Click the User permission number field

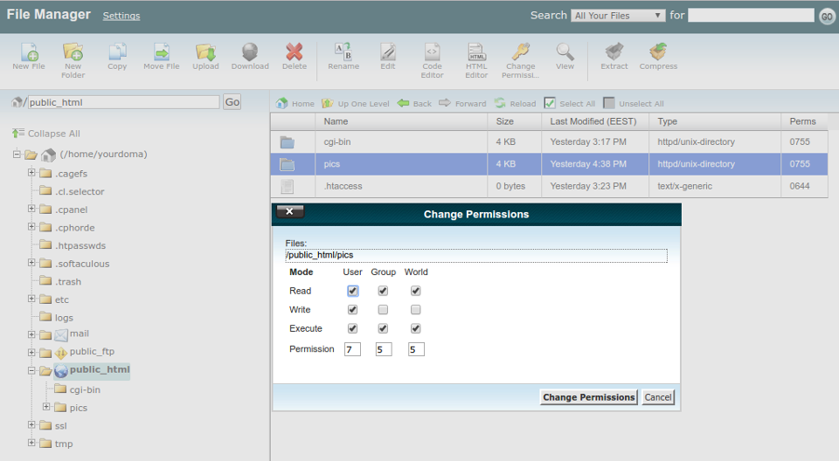tap(352, 349)
